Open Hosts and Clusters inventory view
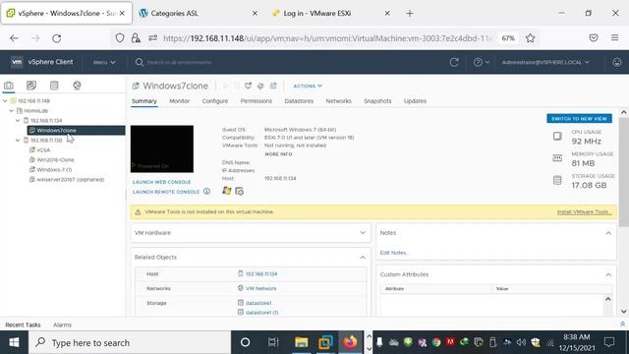The height and width of the screenshot is (354, 629). [9, 86]
